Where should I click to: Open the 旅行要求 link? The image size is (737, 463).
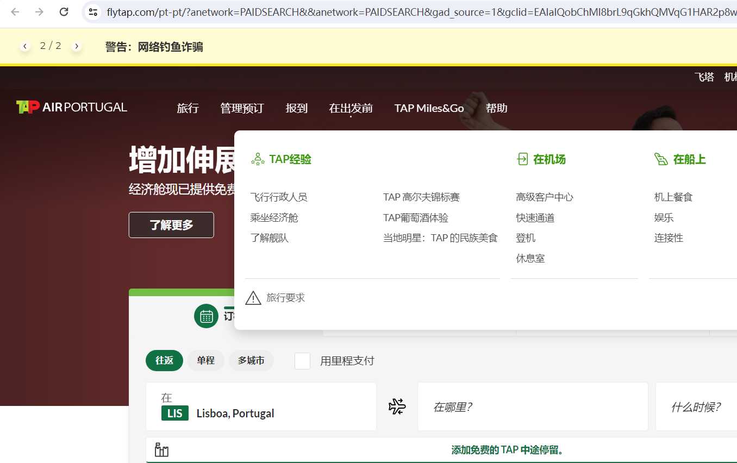[x=285, y=298]
